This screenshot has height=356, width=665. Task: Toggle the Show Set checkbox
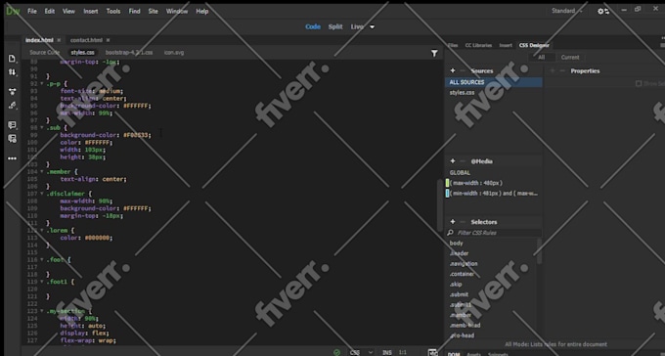(639, 83)
